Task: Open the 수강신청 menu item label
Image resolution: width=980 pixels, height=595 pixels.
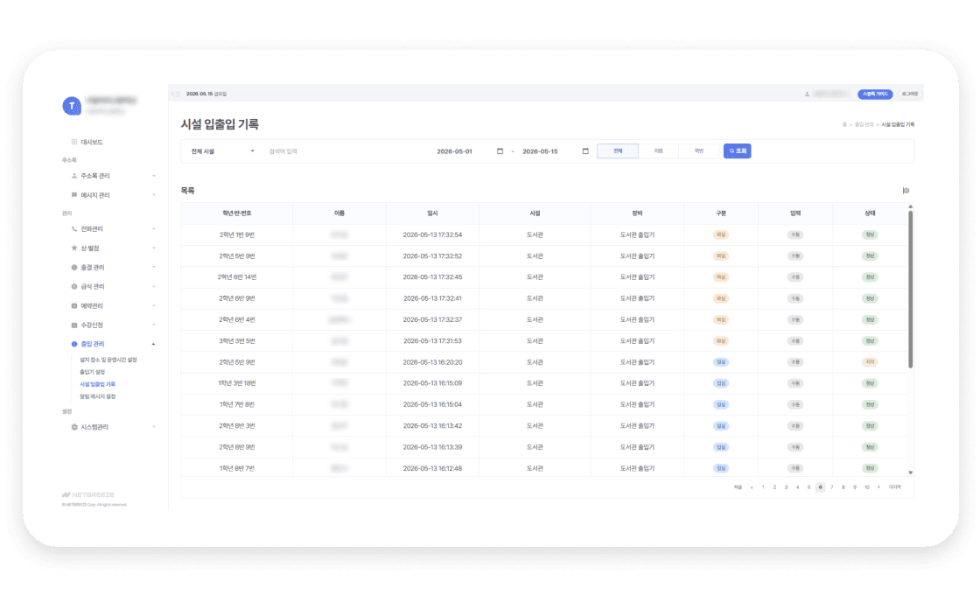Action: tap(92, 325)
